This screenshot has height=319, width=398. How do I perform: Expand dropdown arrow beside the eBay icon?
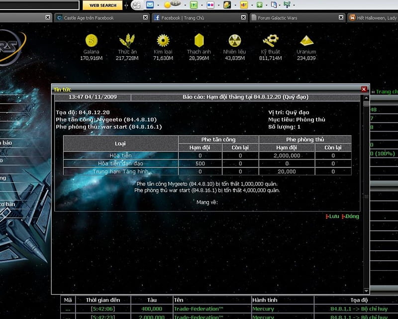click(252, 5)
